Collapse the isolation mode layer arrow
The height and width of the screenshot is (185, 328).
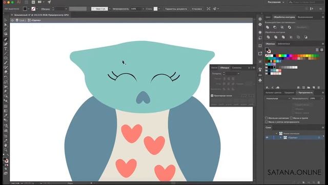point(276,134)
